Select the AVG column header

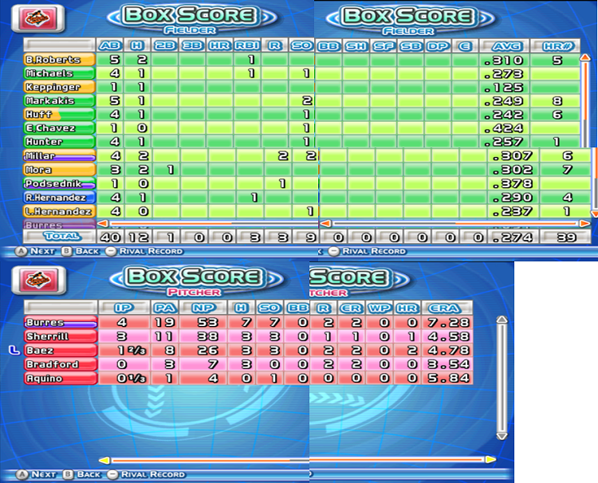point(504,46)
